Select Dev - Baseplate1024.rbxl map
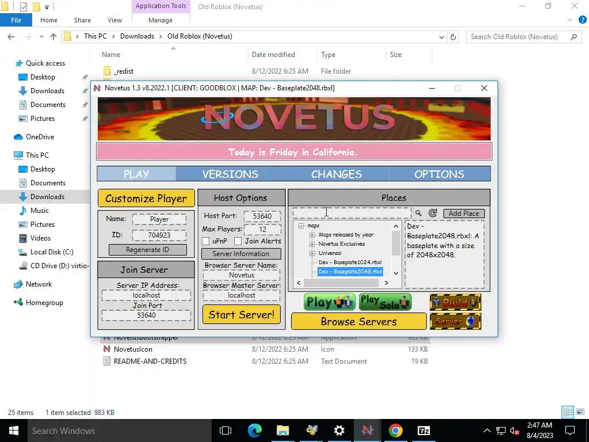The width and height of the screenshot is (589, 442). [x=350, y=262]
